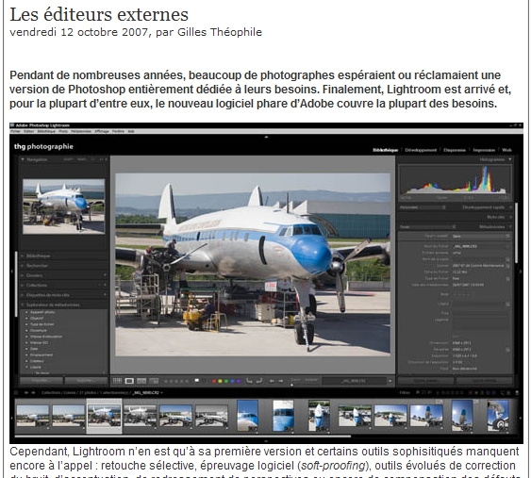531x478 pixels.
Task: Click thg photographie identity plate
Action: [43, 146]
